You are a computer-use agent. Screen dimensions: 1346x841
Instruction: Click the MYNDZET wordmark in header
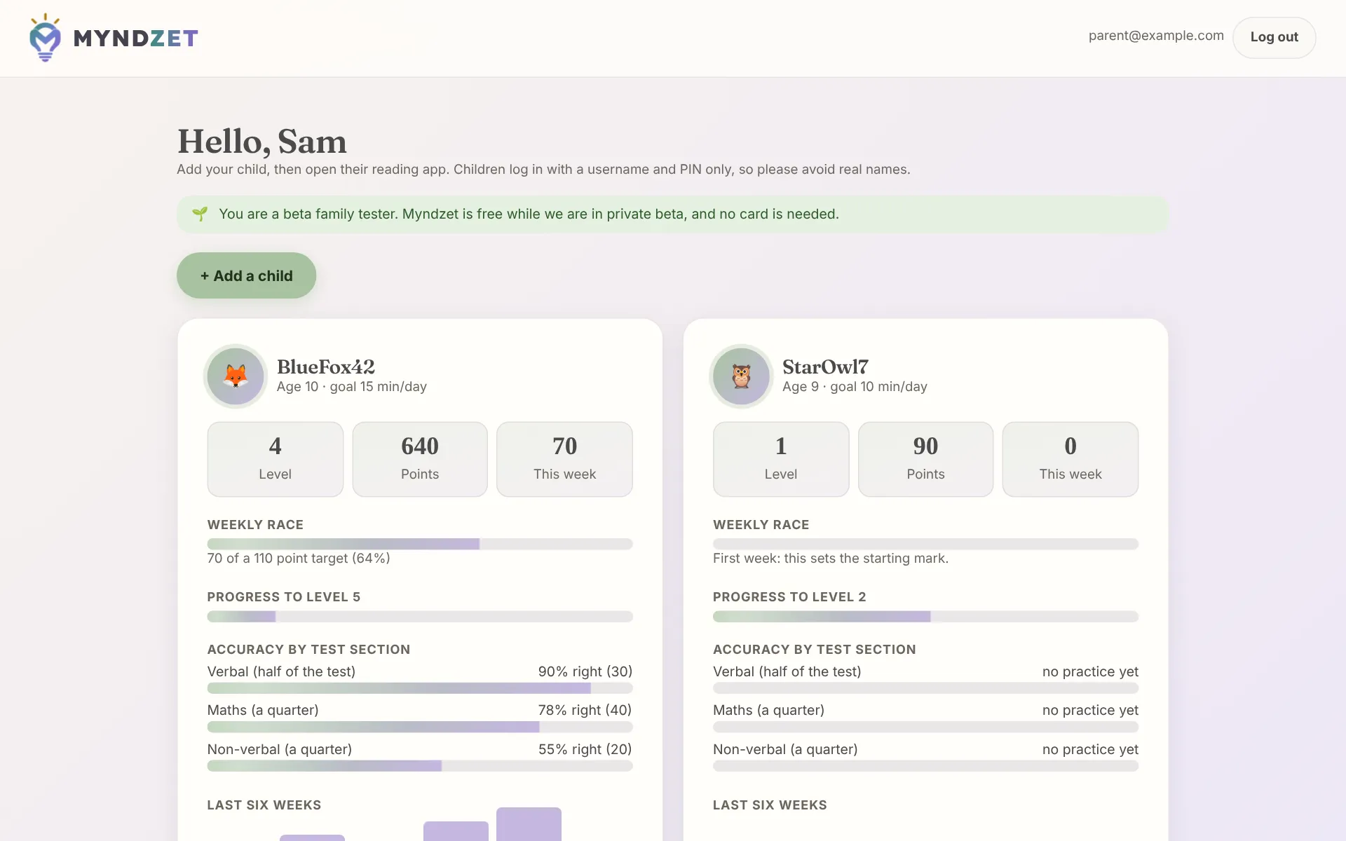coord(136,38)
